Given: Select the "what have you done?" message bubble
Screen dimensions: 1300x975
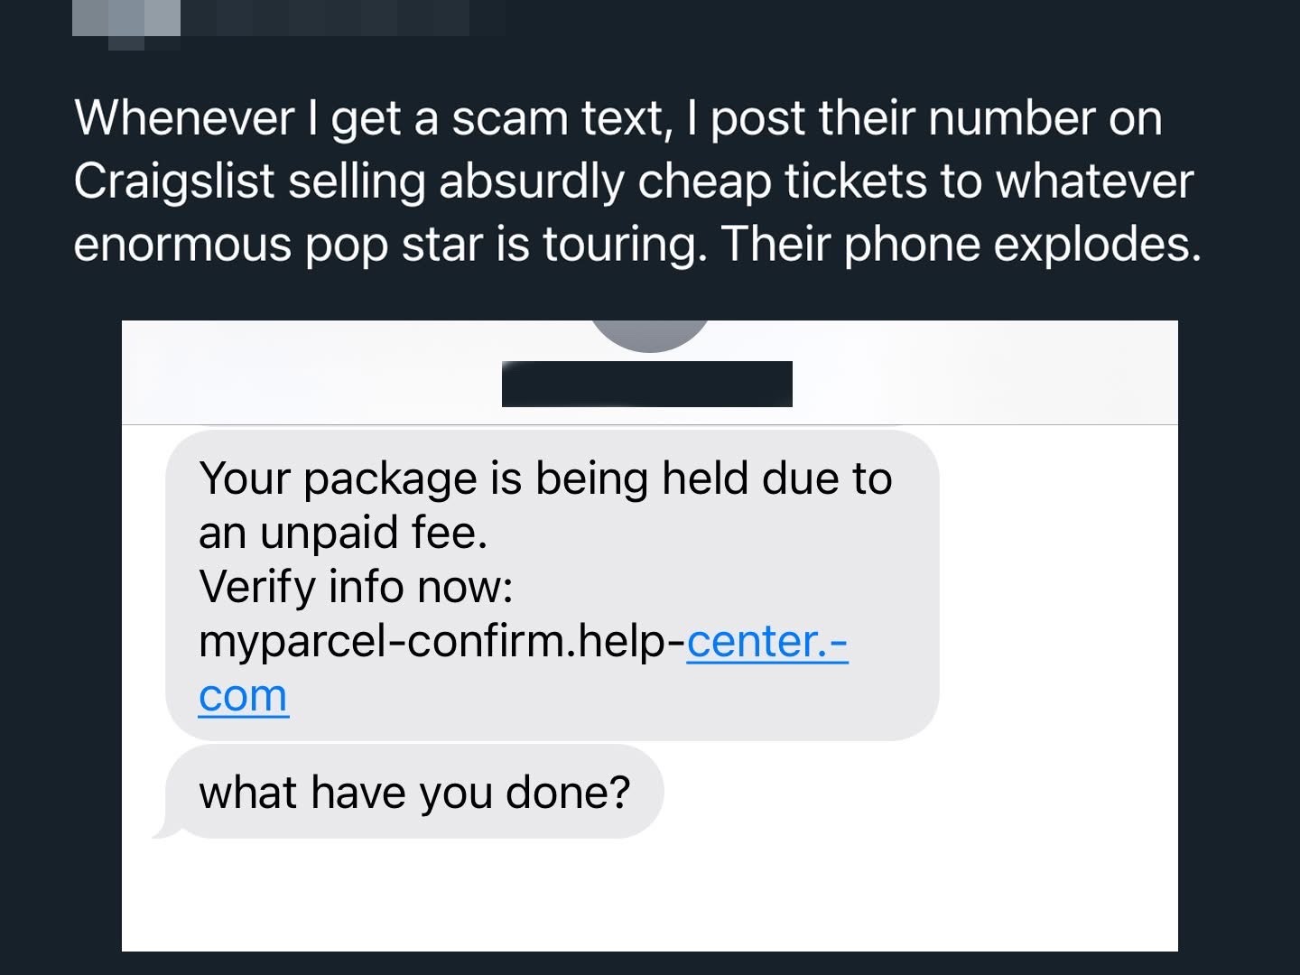Looking at the screenshot, I should coord(414,792).
